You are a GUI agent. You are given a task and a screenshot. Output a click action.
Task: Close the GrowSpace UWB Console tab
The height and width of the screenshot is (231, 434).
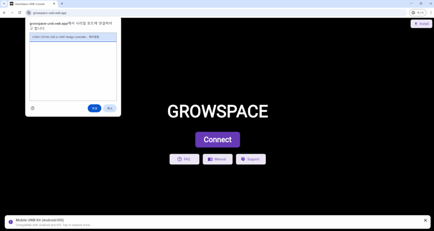coord(54,4)
